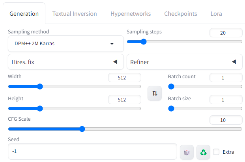Screen dimensions: 245x162
Task: Click the Seed input field
Action: [x=92, y=151]
